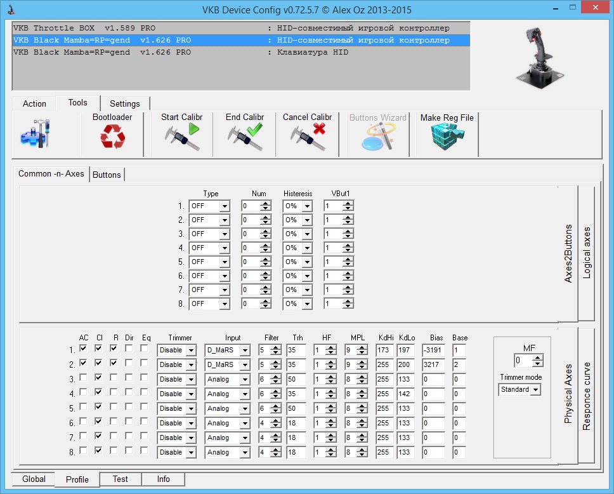Start calibration with Start Calibr icon

(181, 137)
